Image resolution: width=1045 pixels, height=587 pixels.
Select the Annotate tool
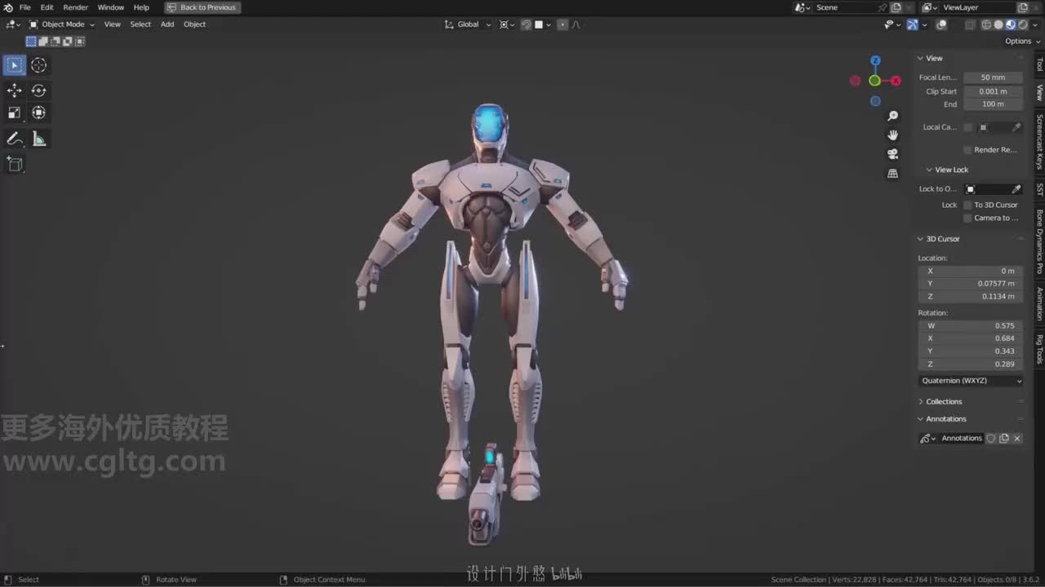coord(15,139)
